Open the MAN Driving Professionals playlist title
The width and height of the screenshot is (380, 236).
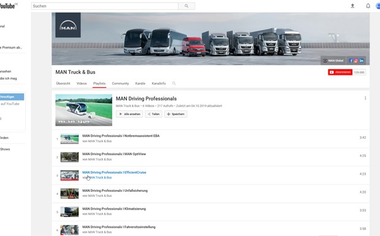point(146,99)
